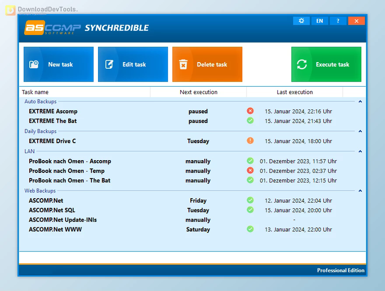The image size is (385, 291).
Task: Click the New task button
Action: click(59, 64)
